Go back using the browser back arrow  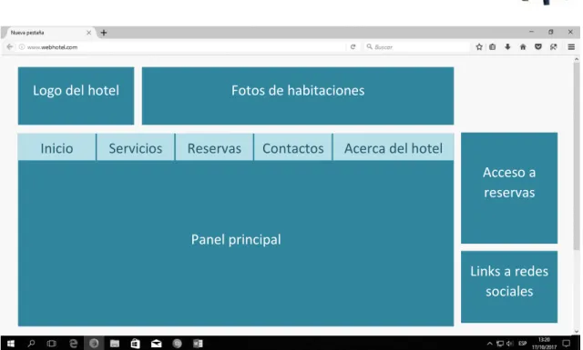[x=10, y=46]
